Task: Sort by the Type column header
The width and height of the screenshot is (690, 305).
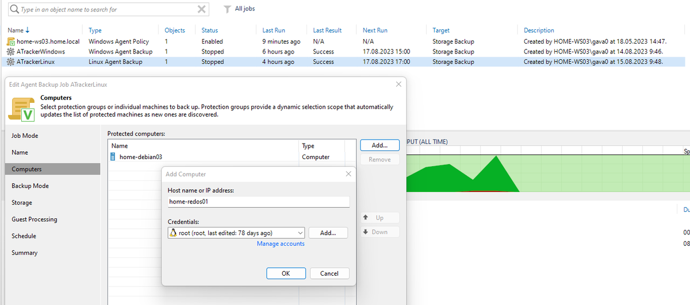Action: [95, 30]
